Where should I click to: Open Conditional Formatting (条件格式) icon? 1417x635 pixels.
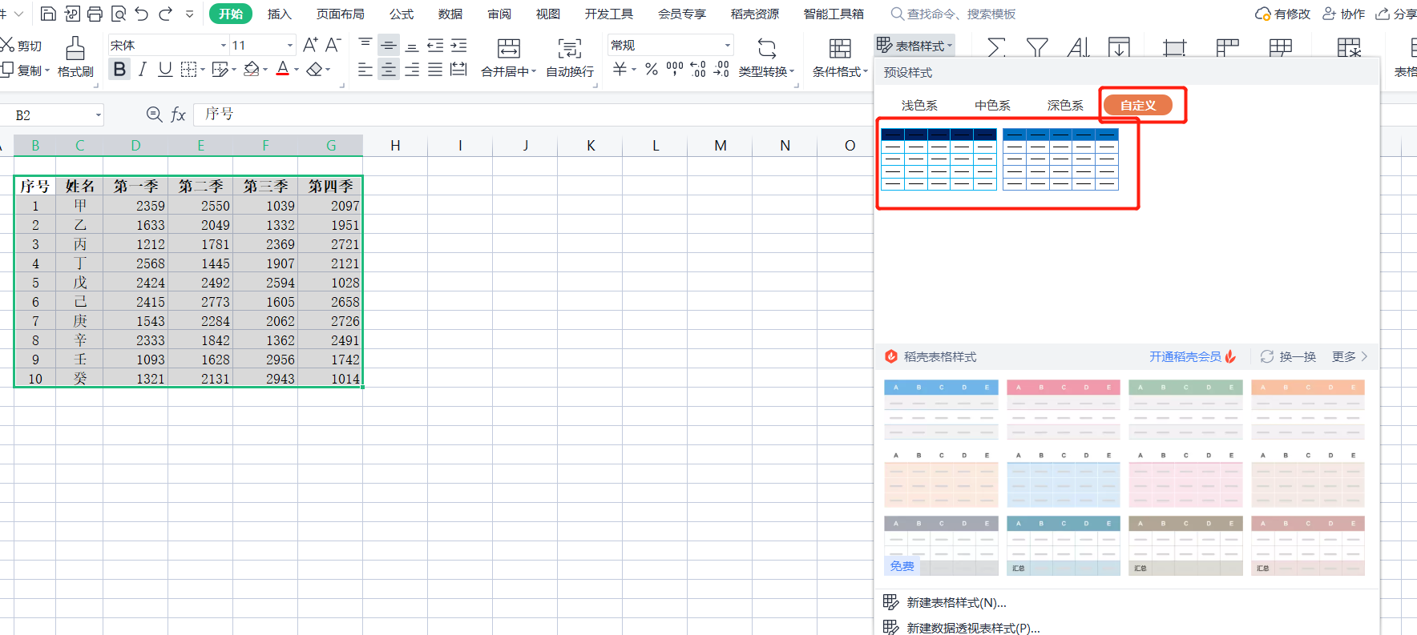point(839,50)
